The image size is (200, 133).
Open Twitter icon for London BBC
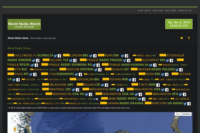[91, 56]
